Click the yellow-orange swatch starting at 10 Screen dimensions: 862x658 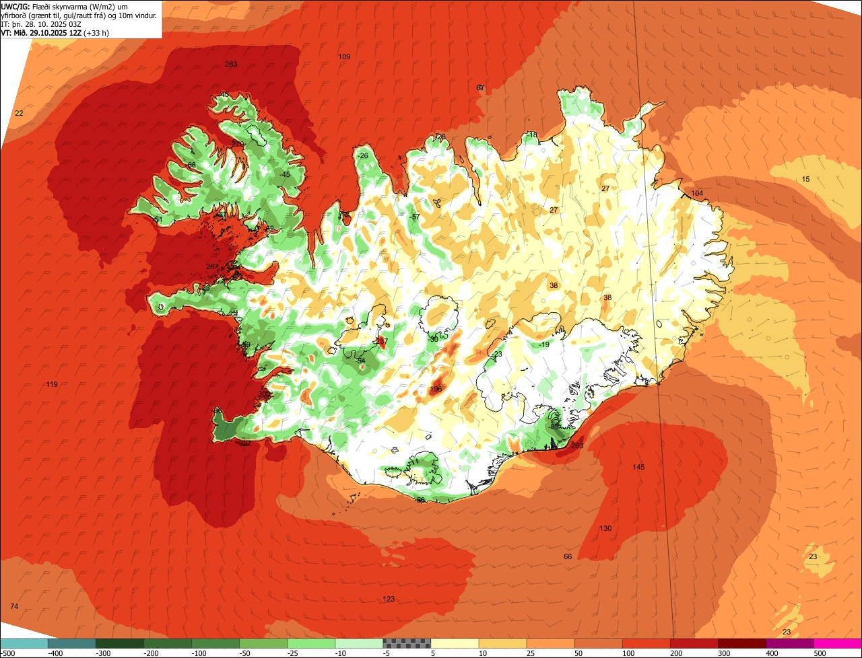502,643
